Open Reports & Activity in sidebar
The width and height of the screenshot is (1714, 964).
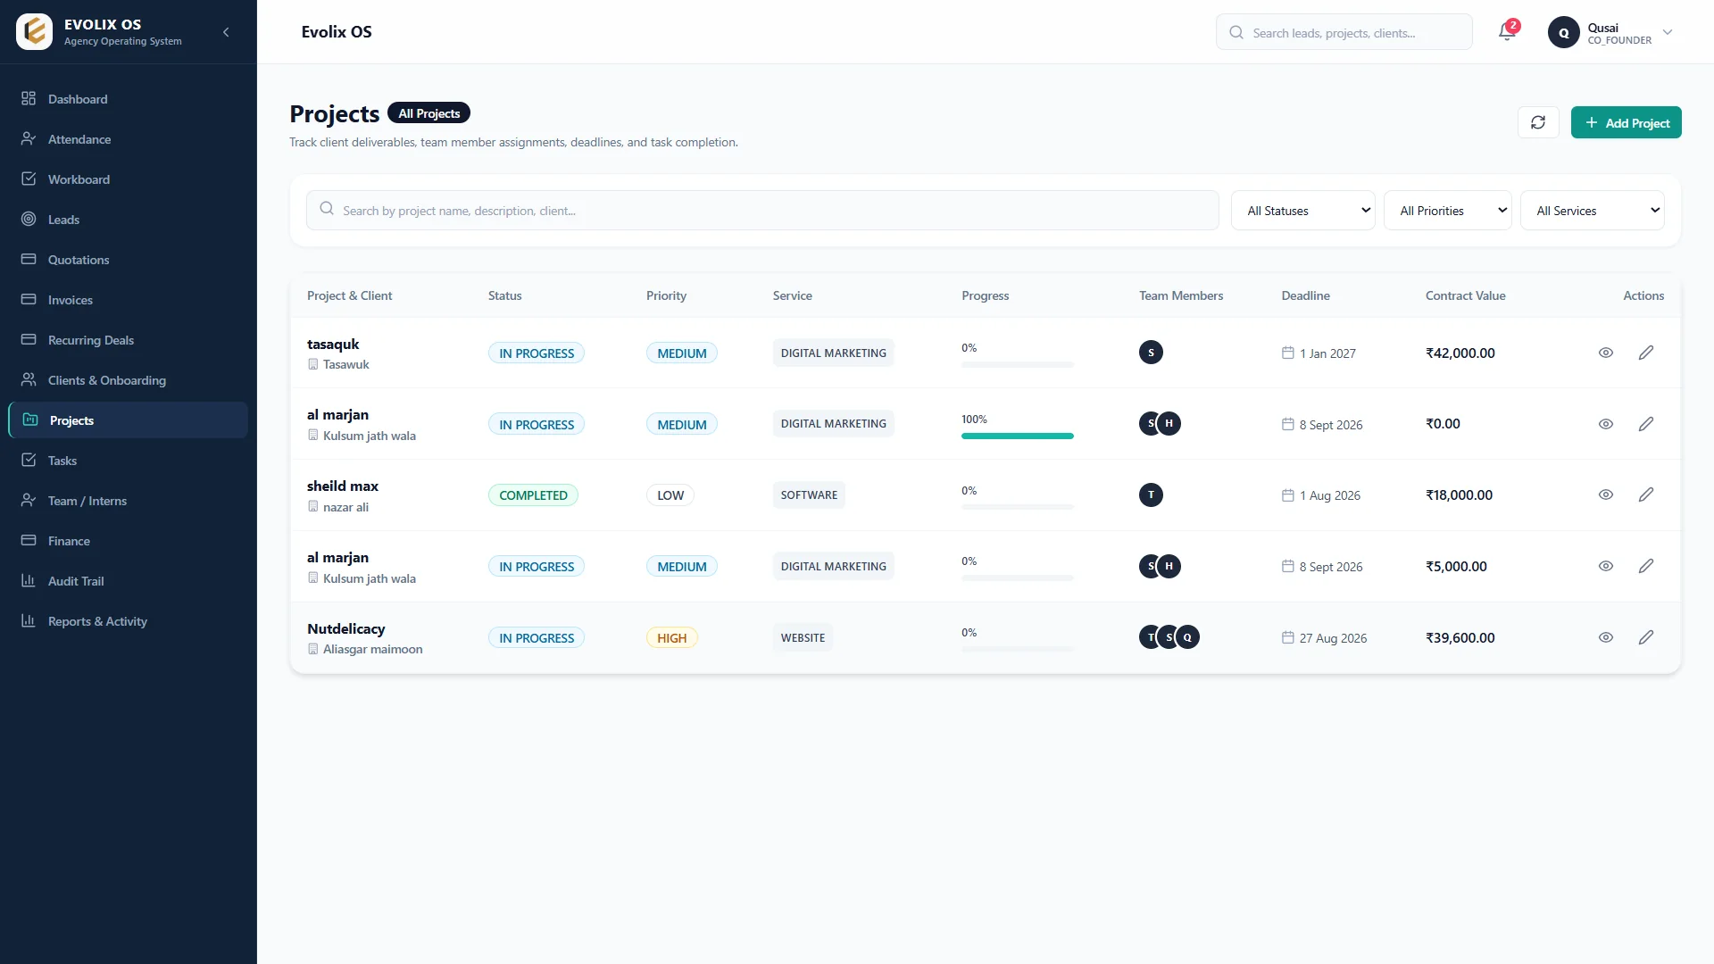(x=129, y=621)
